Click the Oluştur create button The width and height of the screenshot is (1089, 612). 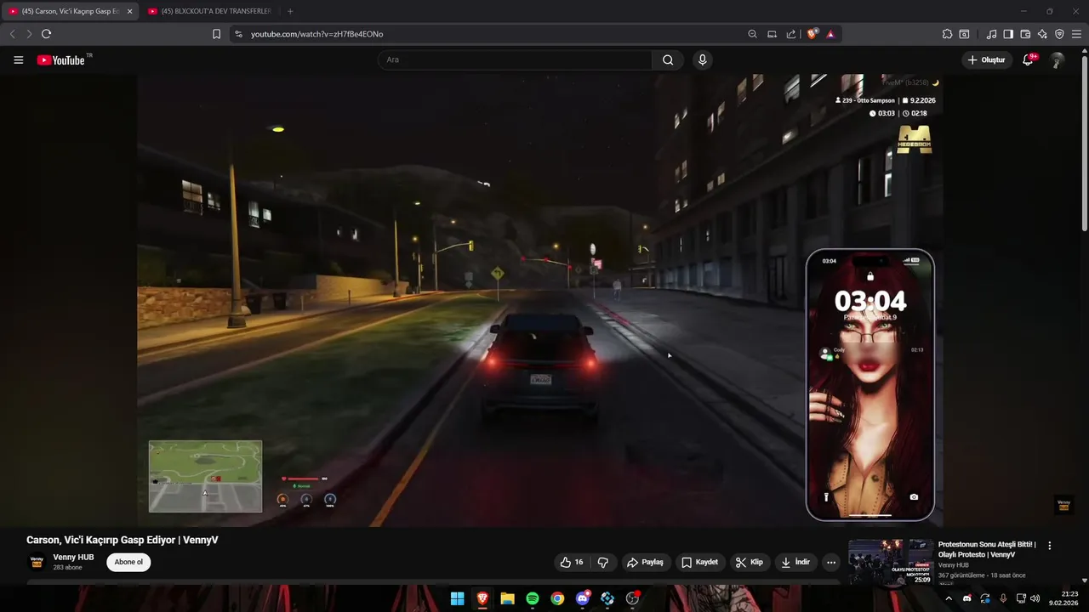[986, 59]
